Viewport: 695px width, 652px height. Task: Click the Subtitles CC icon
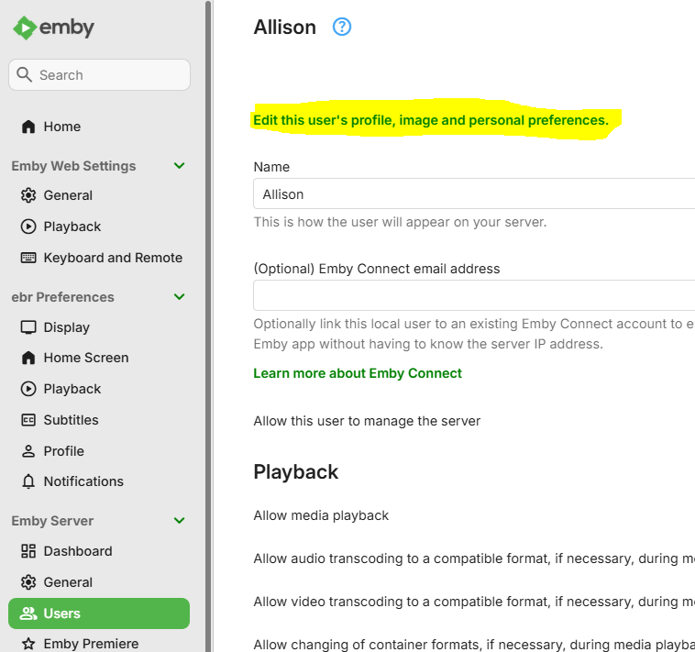click(28, 420)
